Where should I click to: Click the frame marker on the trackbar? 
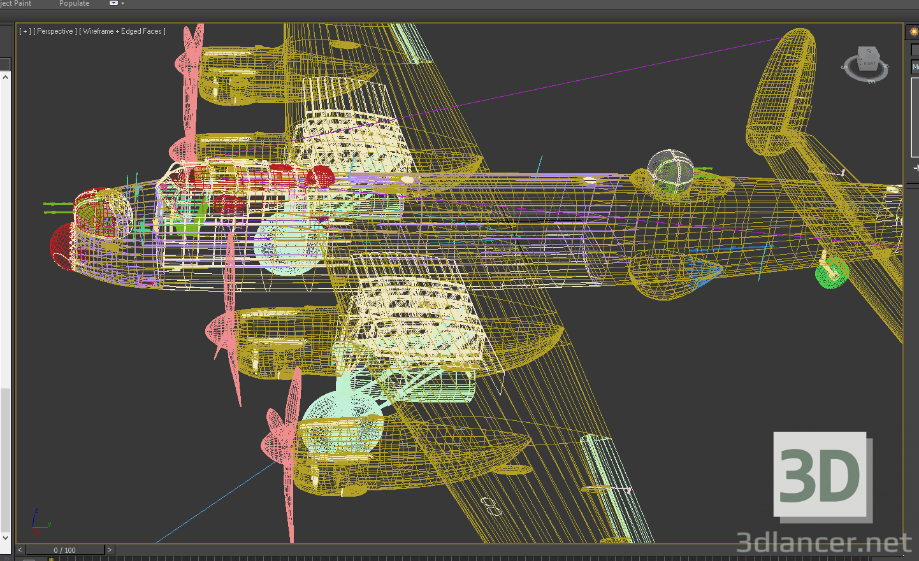point(51,559)
